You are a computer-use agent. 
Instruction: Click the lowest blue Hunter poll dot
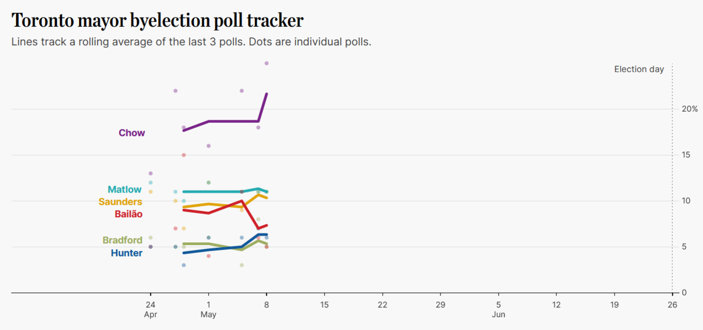coord(183,265)
